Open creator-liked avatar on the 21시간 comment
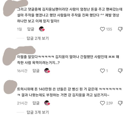Viewport: 127px width, 119px height. (x=47, y=103)
